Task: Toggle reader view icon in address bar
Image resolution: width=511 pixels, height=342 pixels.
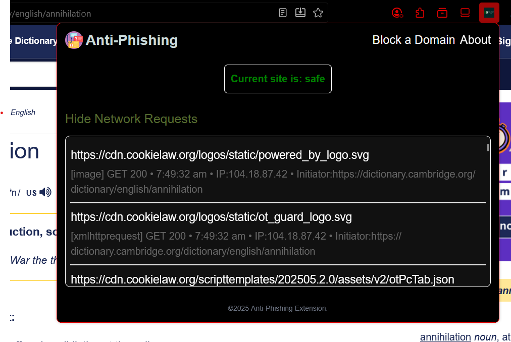Action: pos(283,13)
